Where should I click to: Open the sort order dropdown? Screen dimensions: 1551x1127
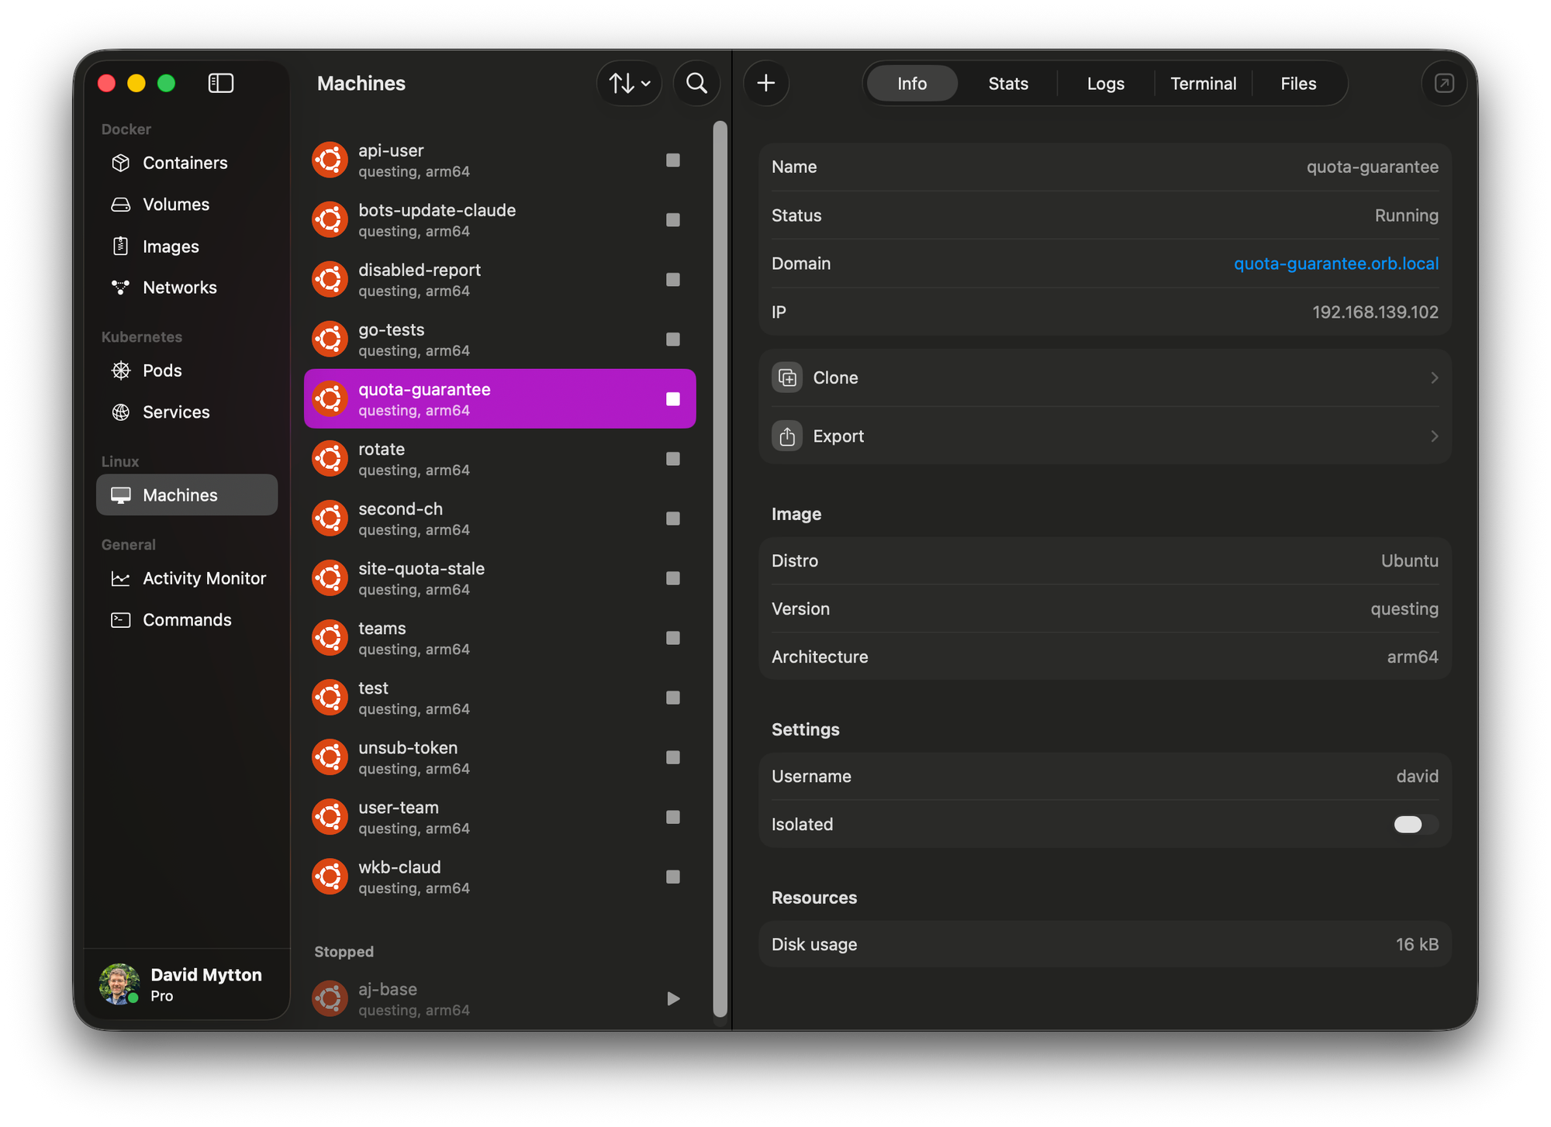coord(629,83)
